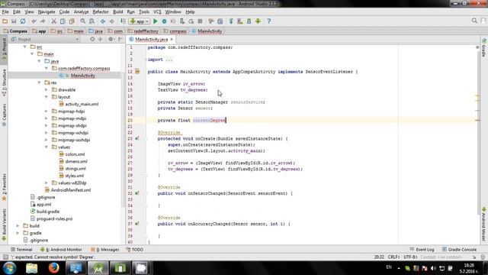This screenshot has width=488, height=275.
Task: Collapse the res folder node
Action: 39,82
